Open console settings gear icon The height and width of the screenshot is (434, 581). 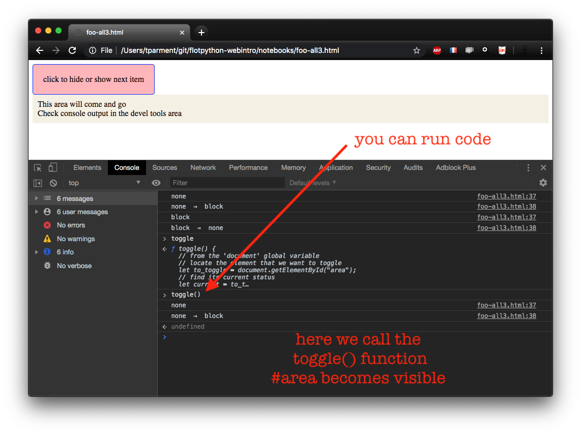tap(543, 183)
